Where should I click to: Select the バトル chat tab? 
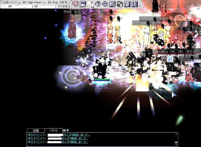(x=54, y=130)
